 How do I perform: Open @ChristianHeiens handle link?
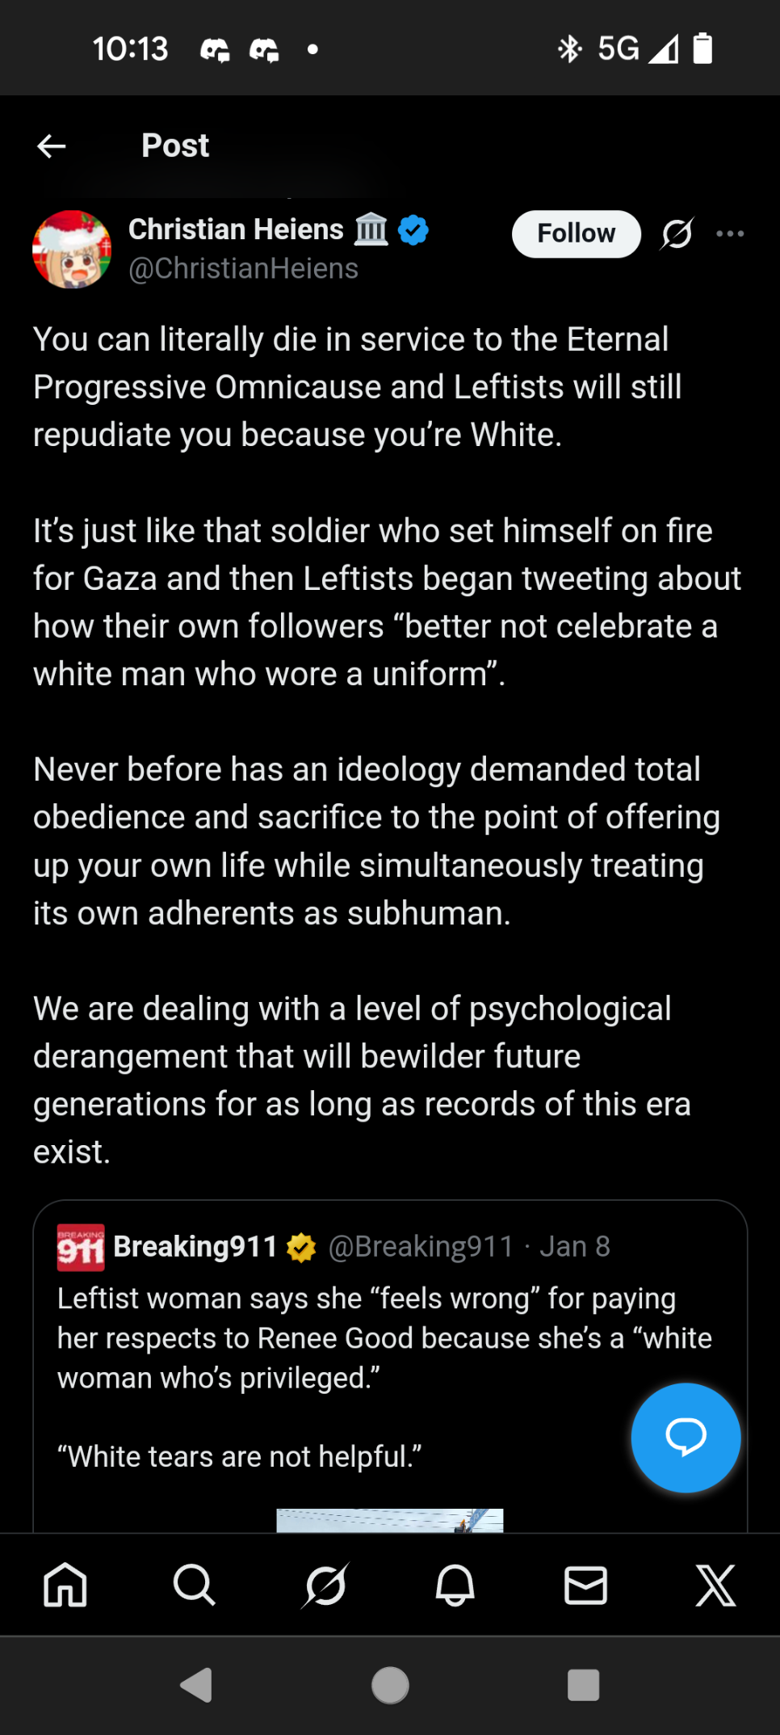pyautogui.click(x=243, y=269)
